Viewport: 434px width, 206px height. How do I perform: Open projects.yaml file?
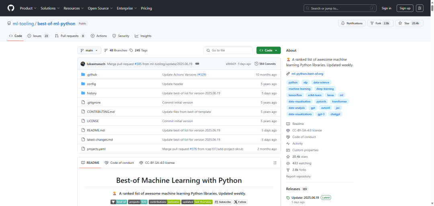(x=96, y=149)
